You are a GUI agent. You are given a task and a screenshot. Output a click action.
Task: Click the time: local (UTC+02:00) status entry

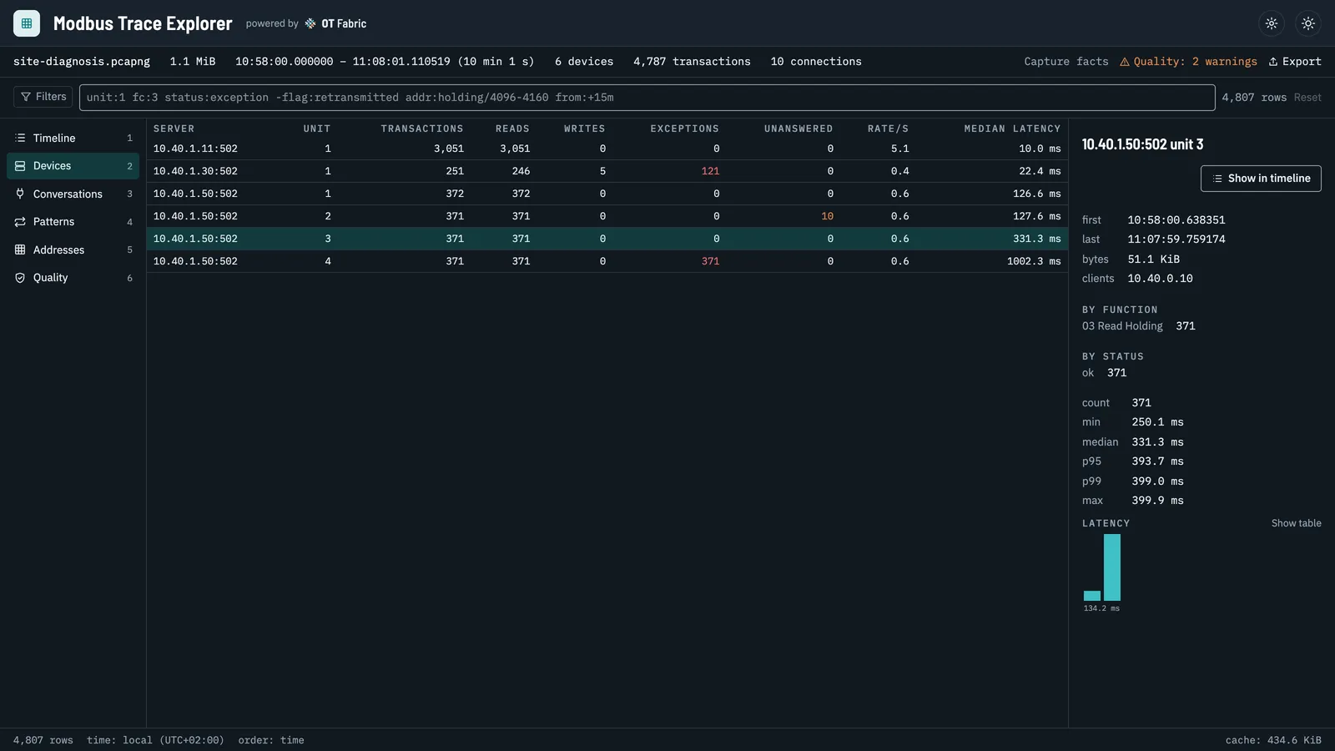(155, 740)
